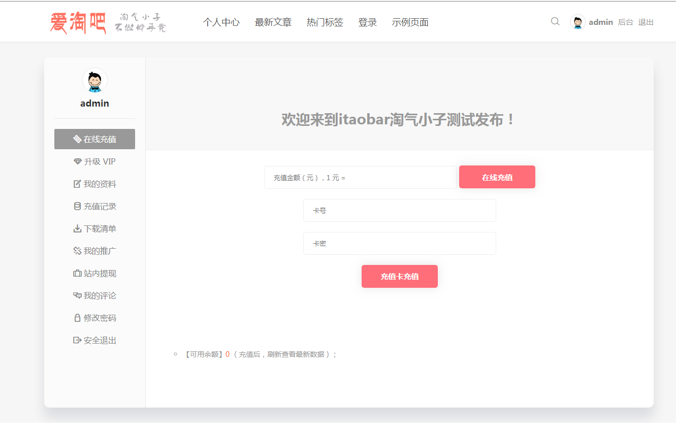
Task: Click the search magnifier icon in header
Action: [x=555, y=21]
